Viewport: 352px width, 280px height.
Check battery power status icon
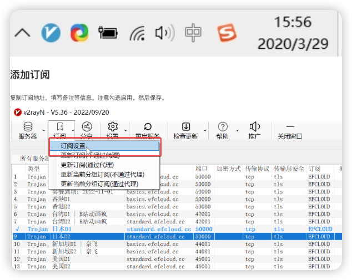(108, 33)
